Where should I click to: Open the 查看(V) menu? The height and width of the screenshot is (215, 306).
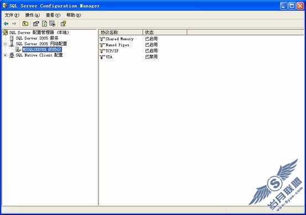53,15
